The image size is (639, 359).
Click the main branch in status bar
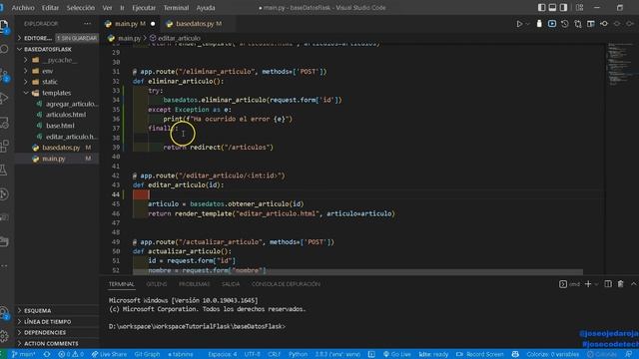pos(23,355)
